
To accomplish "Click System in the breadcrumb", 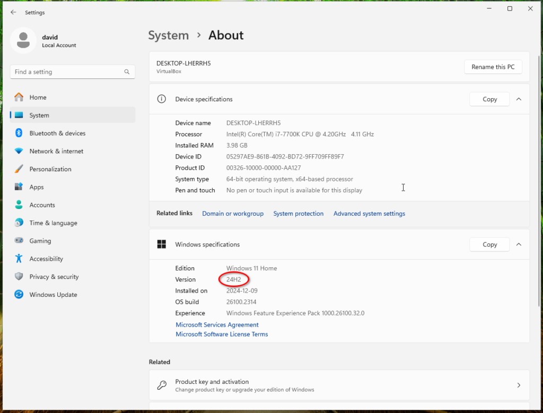I will coord(168,36).
